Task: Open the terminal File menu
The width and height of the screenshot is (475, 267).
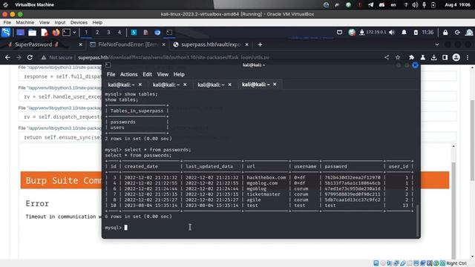Action: (111, 74)
